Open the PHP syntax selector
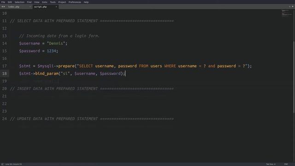 (286, 164)
